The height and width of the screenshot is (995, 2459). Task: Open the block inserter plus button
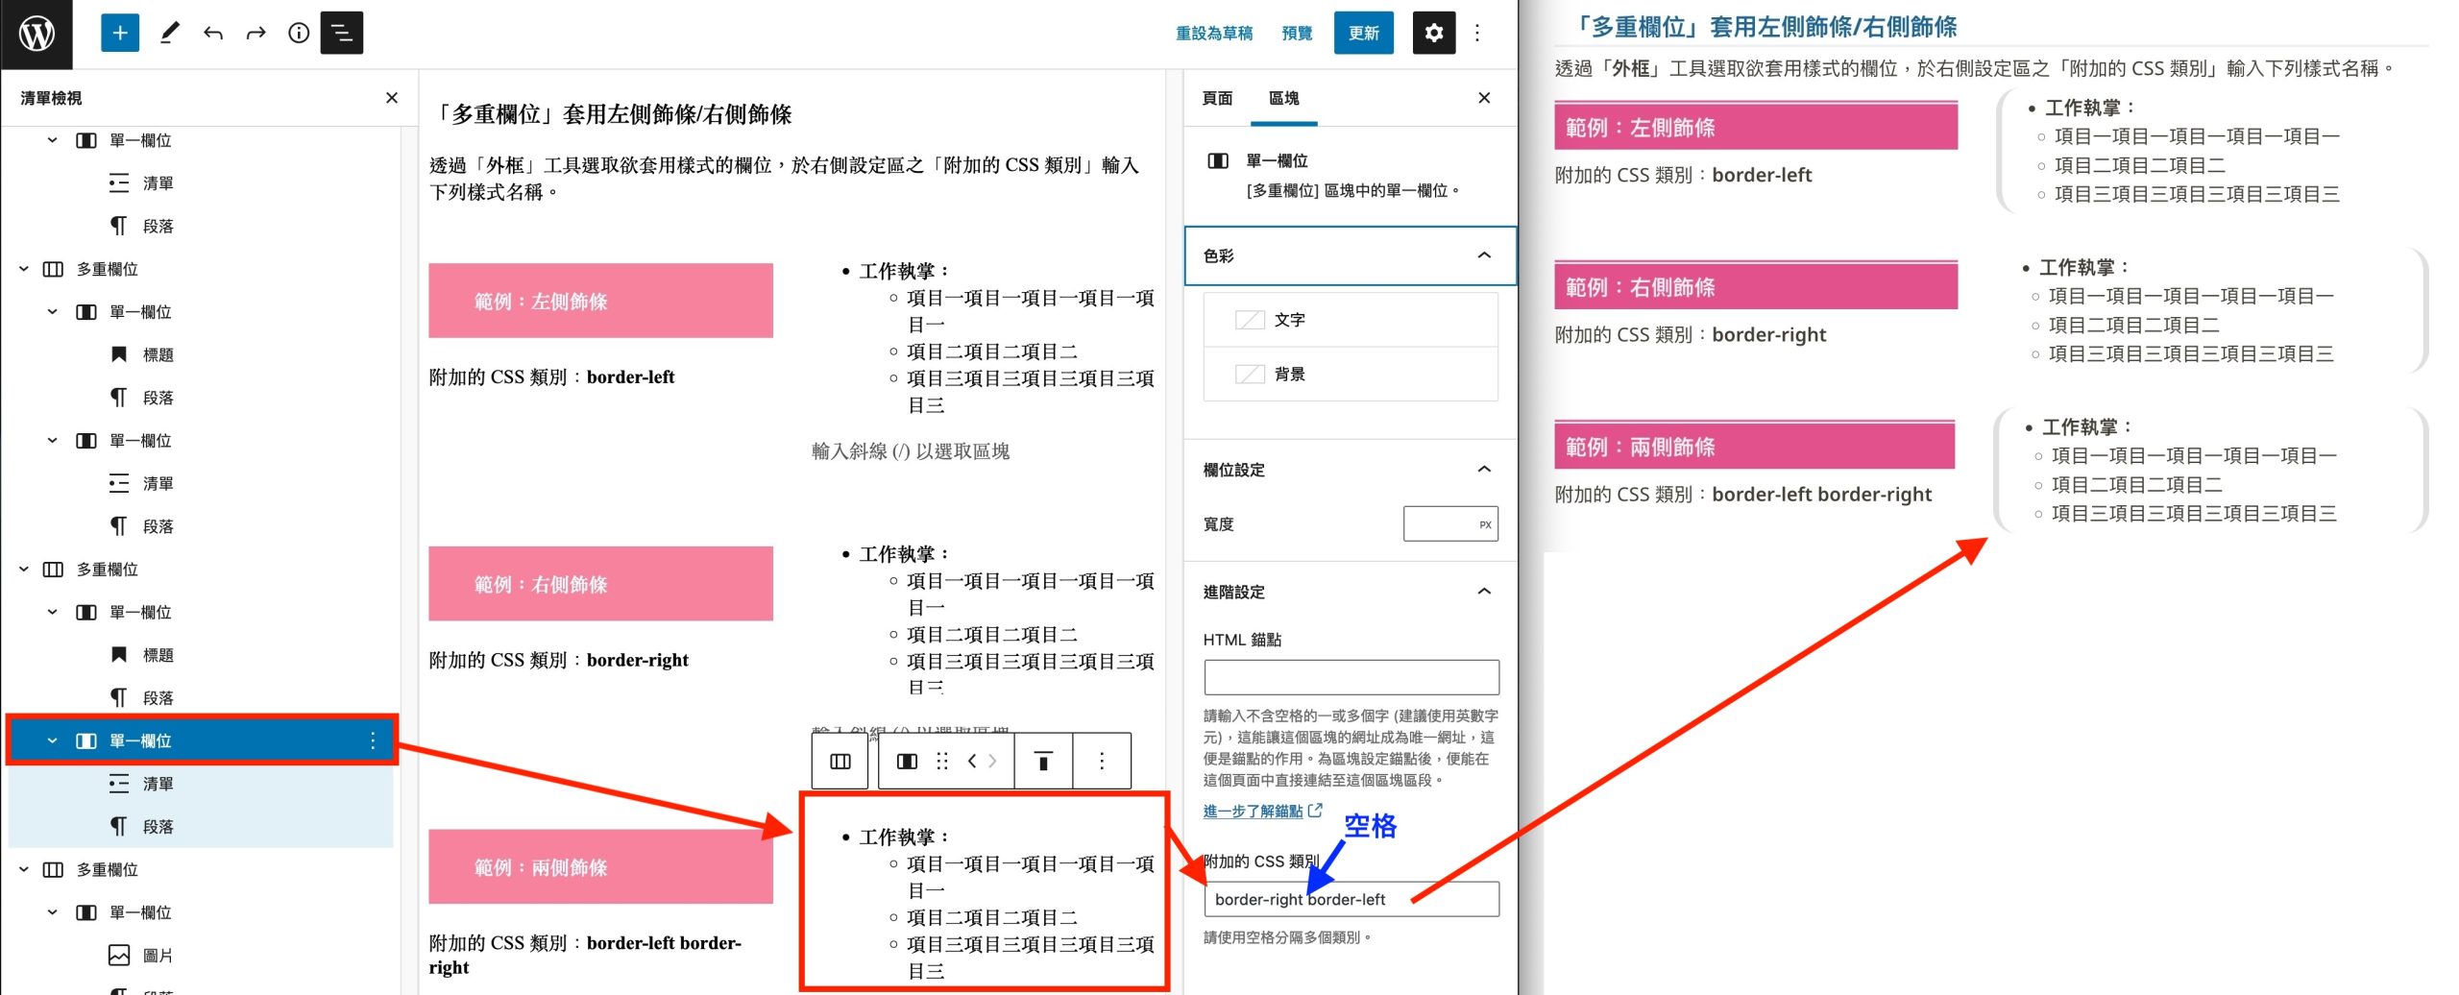click(120, 34)
